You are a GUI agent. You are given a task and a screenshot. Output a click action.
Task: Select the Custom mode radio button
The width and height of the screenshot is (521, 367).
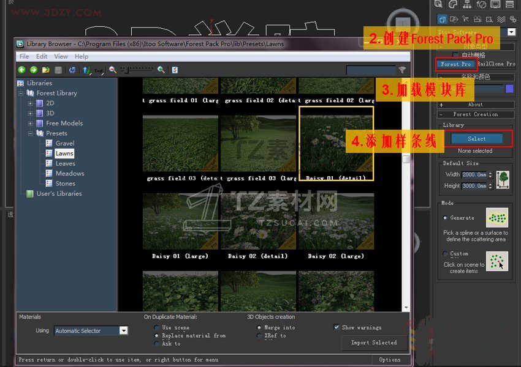click(445, 254)
